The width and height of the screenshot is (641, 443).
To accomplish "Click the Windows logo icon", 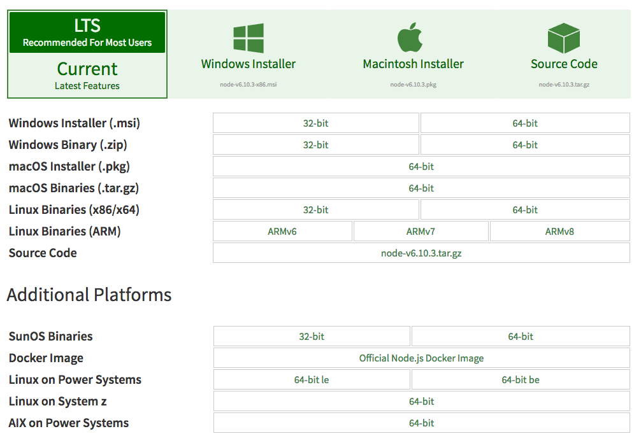I will [248, 38].
